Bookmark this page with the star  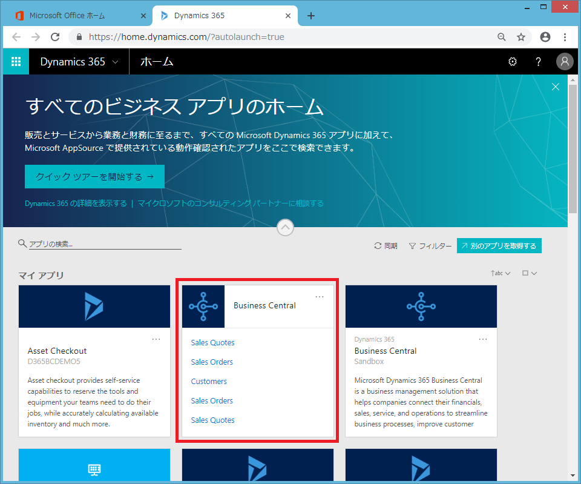point(521,37)
